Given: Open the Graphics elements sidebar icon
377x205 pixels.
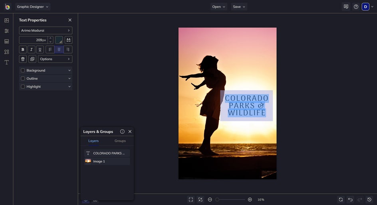Looking at the screenshot, I should click(x=7, y=52).
